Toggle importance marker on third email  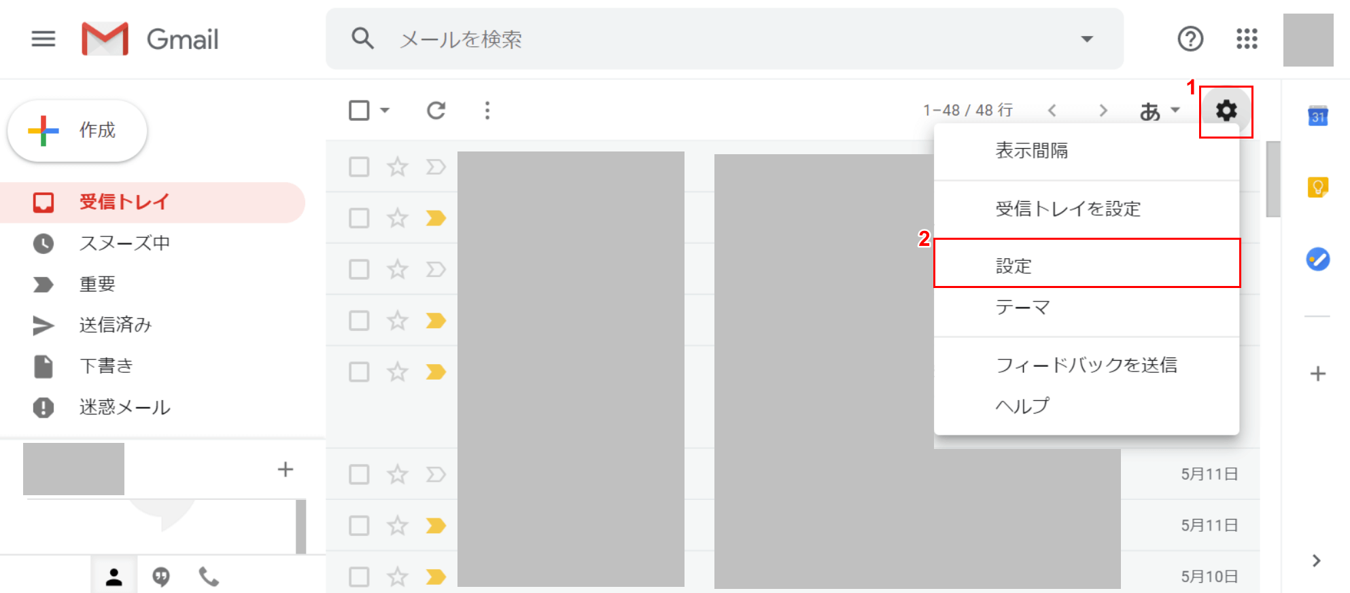435,270
